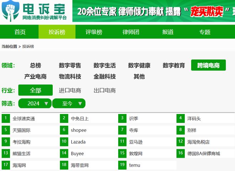Pick the 数字教育 domain filter

click(x=174, y=66)
